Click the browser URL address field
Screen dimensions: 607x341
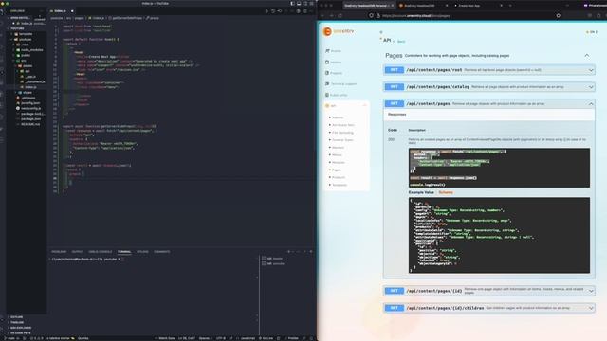(465, 16)
